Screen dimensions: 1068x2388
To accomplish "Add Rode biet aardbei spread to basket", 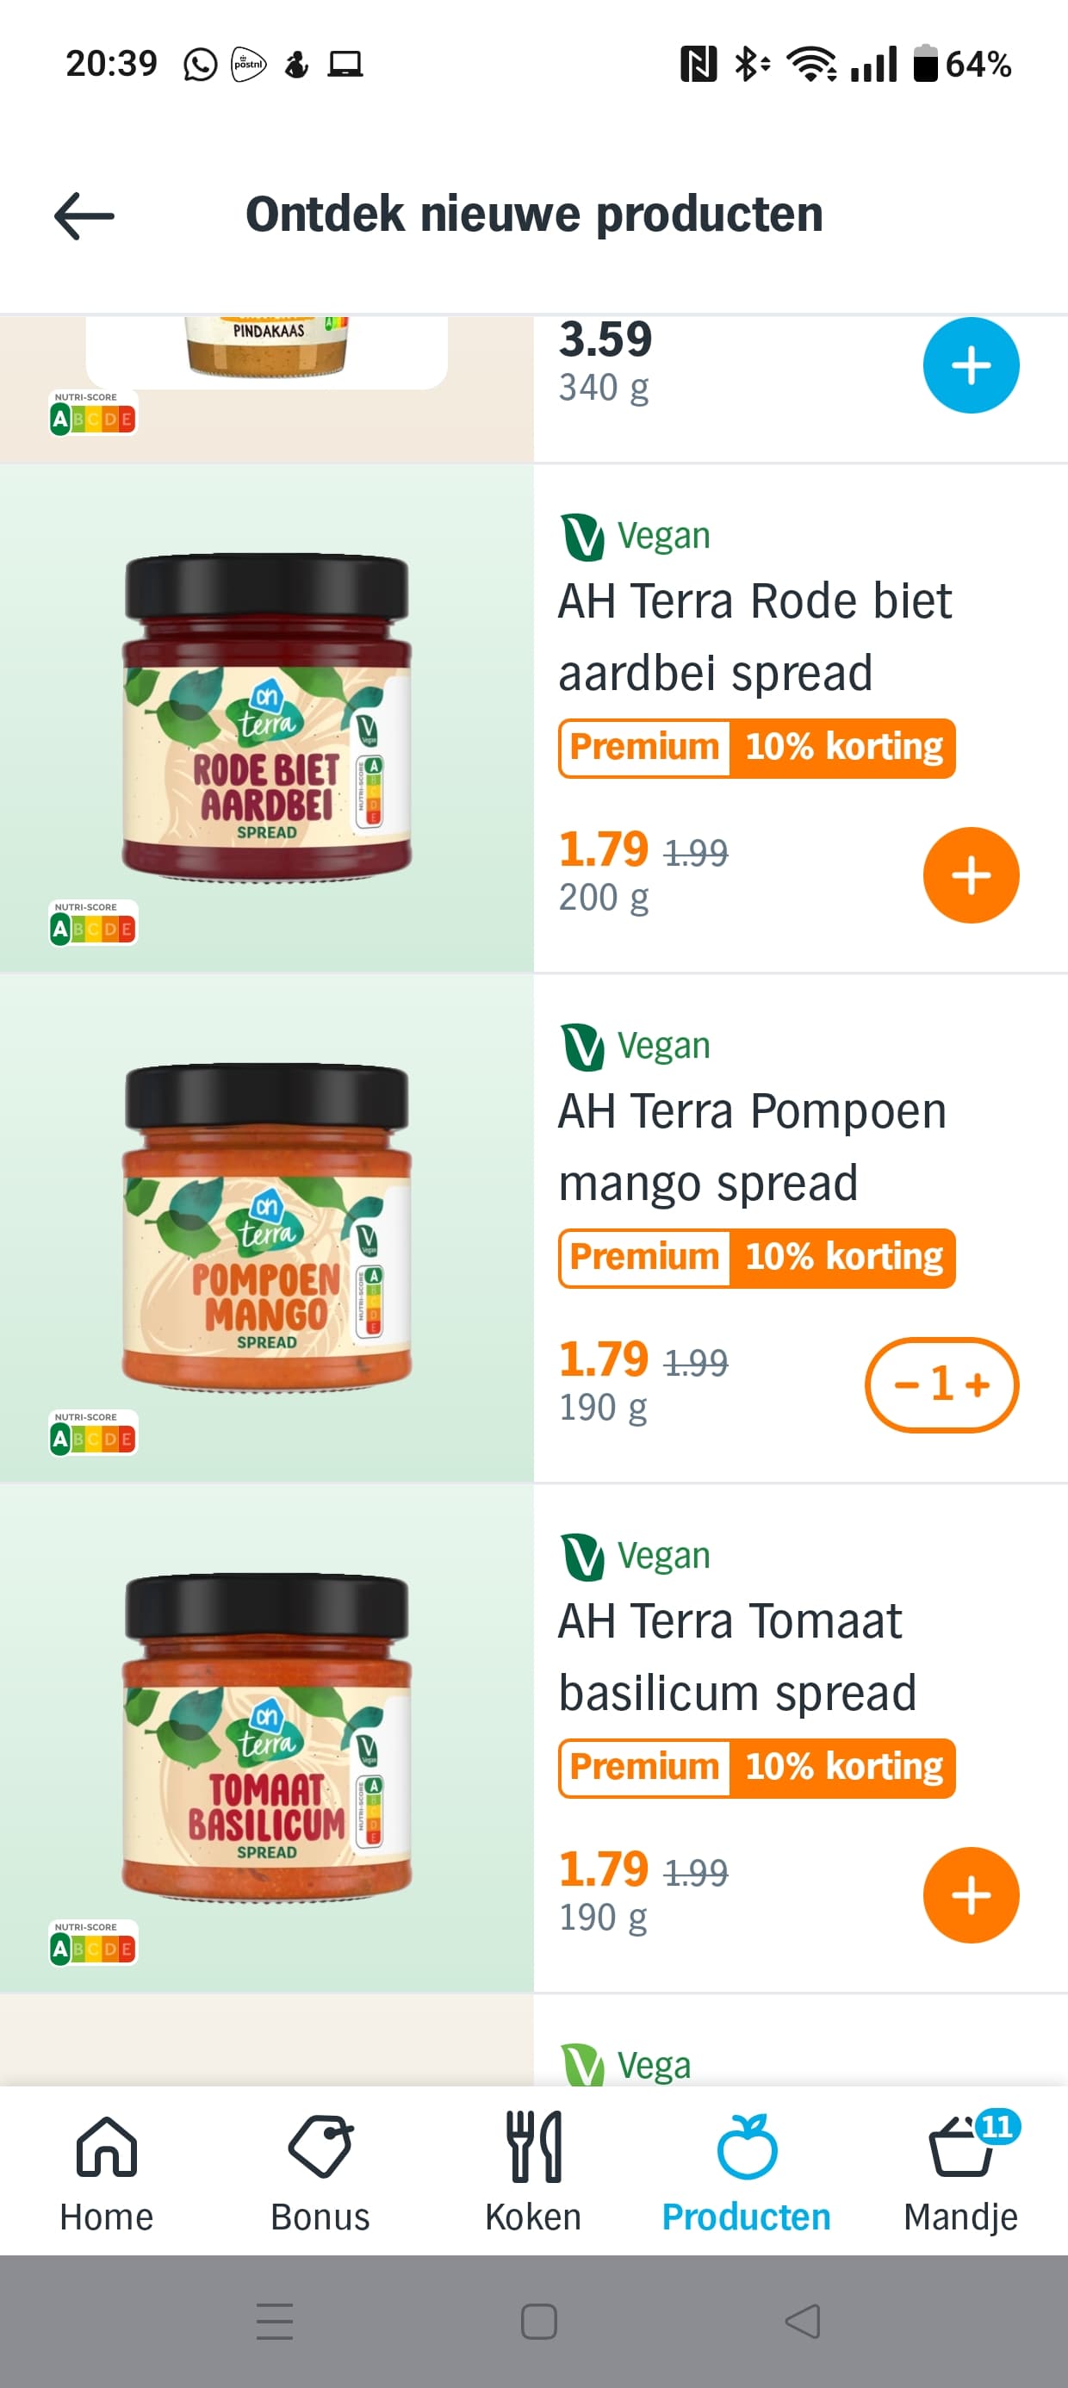I will 970,875.
